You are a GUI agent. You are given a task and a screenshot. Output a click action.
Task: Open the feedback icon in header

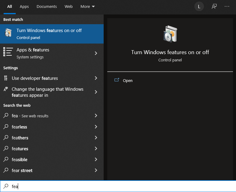point(214,6)
